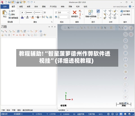Click the sphere material icon in Attributes group

click(38, 17)
